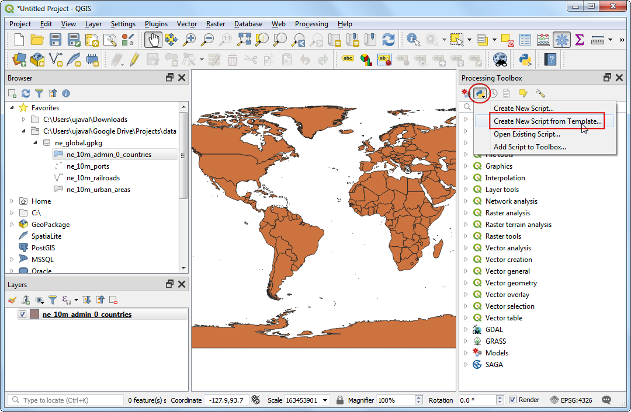Image resolution: width=631 pixels, height=412 pixels.
Task: Select ne_10m_railroads in the Browser tree
Action: (x=93, y=178)
